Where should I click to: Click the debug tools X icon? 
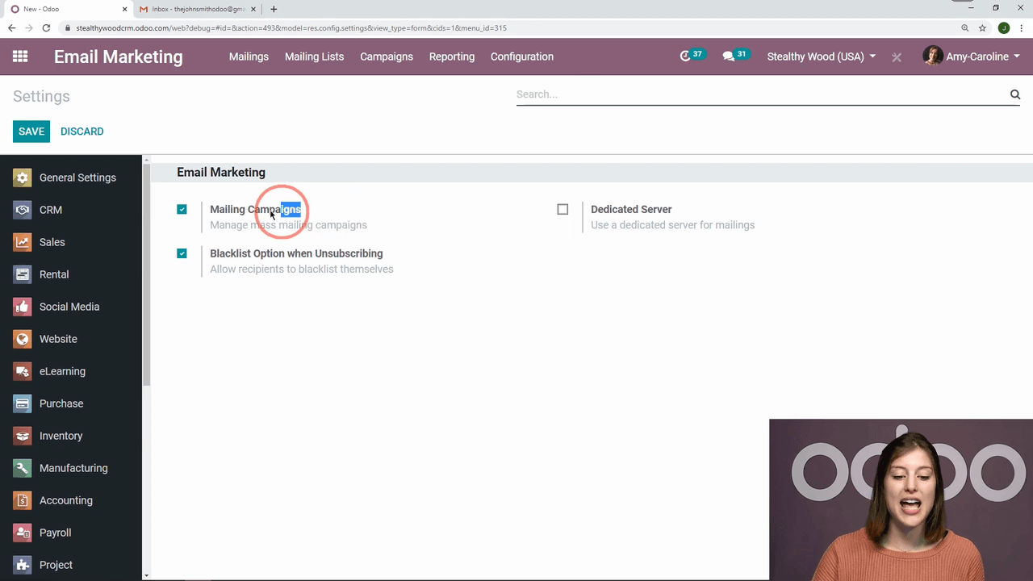coord(897,57)
